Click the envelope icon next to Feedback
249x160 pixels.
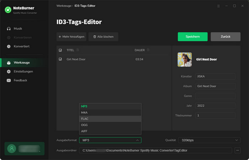tap(9, 80)
